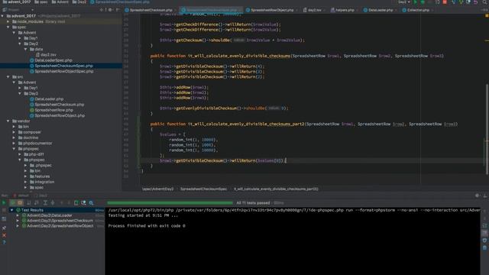Expand the Advent\Day2\DataLoader test node

tap(18, 215)
